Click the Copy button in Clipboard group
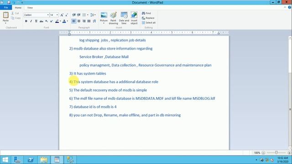This screenshot has width=292, height=164. click(16, 18)
